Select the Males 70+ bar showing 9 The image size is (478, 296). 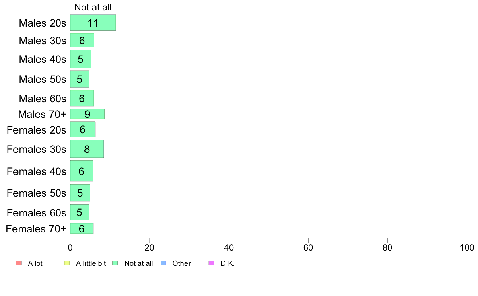point(87,114)
